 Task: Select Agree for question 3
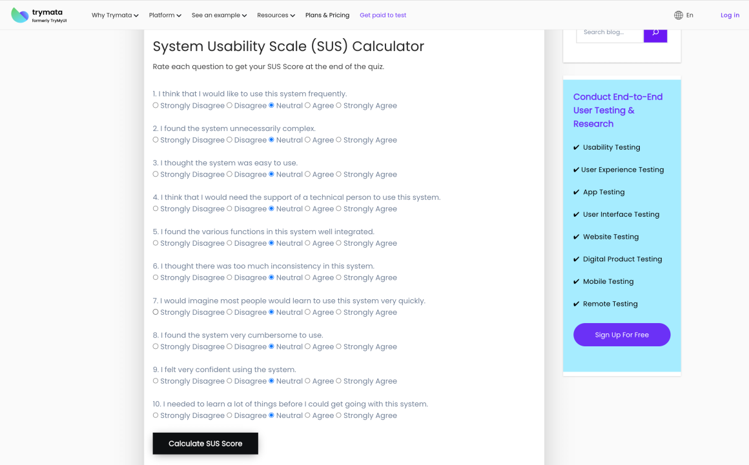308,174
